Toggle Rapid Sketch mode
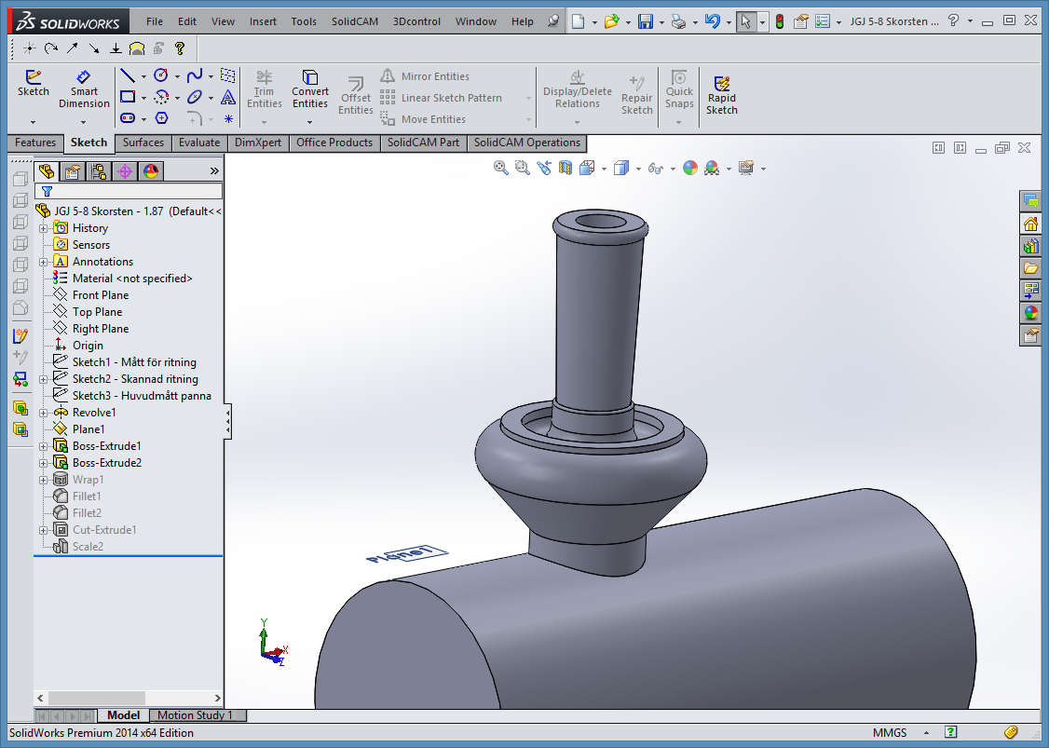This screenshot has height=748, width=1049. coord(722,95)
